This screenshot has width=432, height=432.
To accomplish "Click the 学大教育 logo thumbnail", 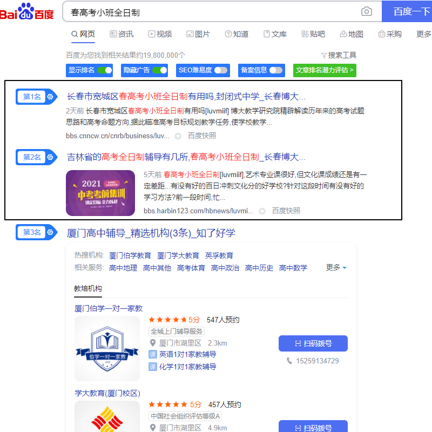I will coord(107,416).
